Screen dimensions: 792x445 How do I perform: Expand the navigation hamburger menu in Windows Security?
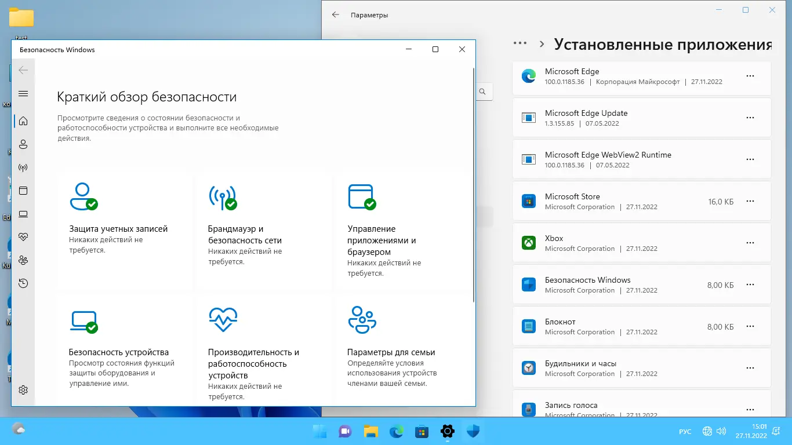[23, 93]
